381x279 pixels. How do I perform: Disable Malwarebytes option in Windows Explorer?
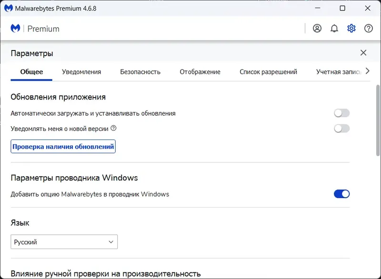342,194
